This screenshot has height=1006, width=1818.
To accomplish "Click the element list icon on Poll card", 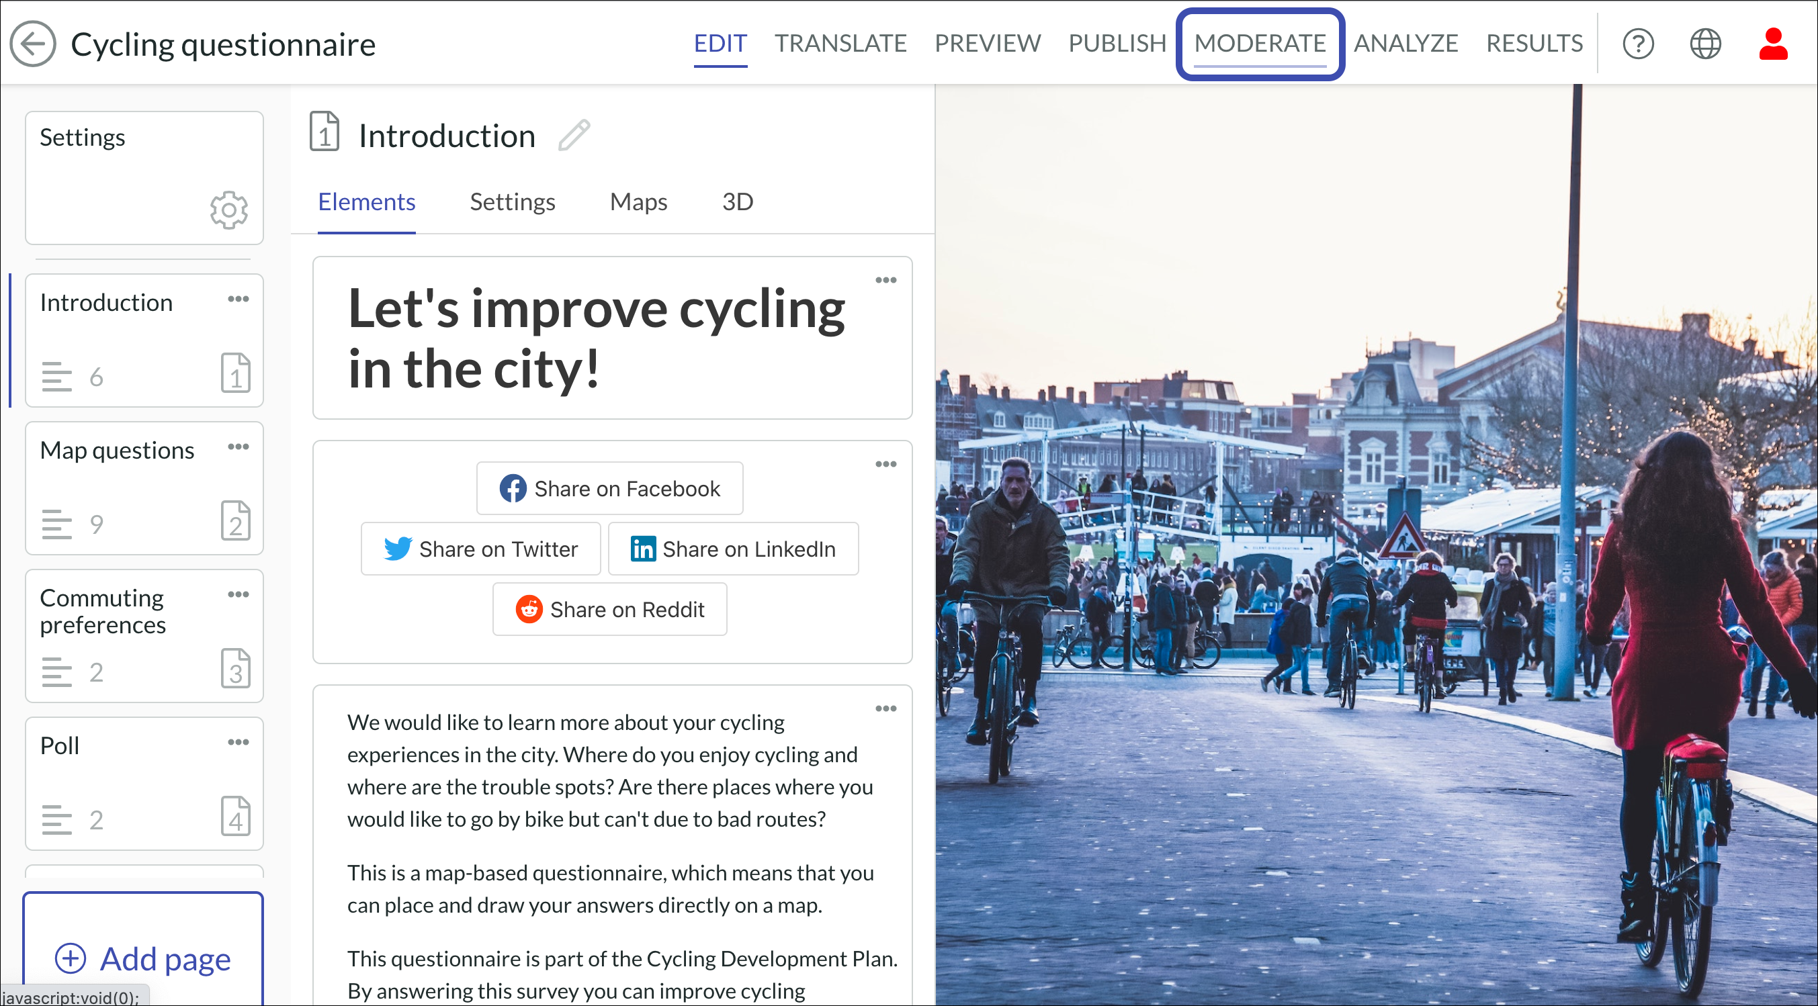I will 56,820.
